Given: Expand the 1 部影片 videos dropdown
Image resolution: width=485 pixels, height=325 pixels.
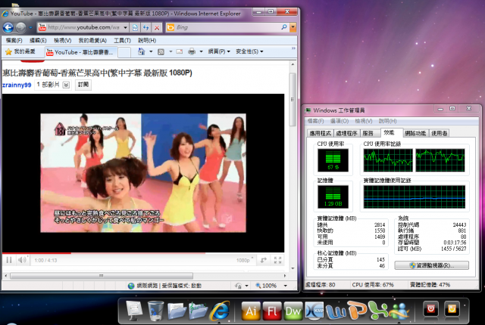Looking at the screenshot, I should (x=66, y=85).
